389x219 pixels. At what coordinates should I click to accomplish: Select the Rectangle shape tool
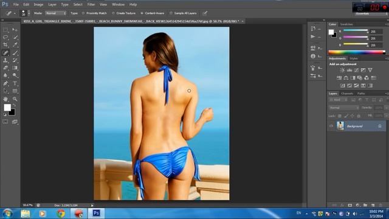(15, 91)
